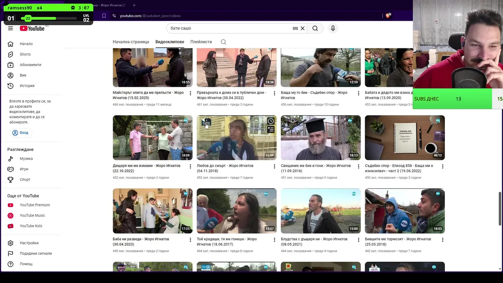Image resolution: width=503 pixels, height=283 pixels.
Task: Clear the search box with the X
Action: (303, 28)
